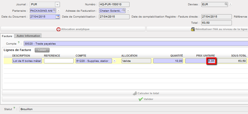
Task: Open the Date du Document calendar picker
Action: pyautogui.click(x=58, y=17)
